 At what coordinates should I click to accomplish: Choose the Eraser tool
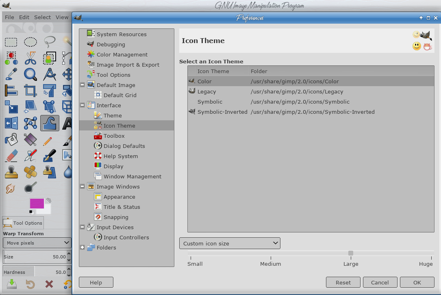[x=11, y=156]
